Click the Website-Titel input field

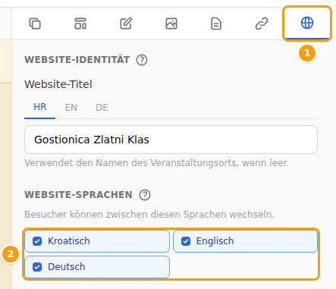[171, 140]
